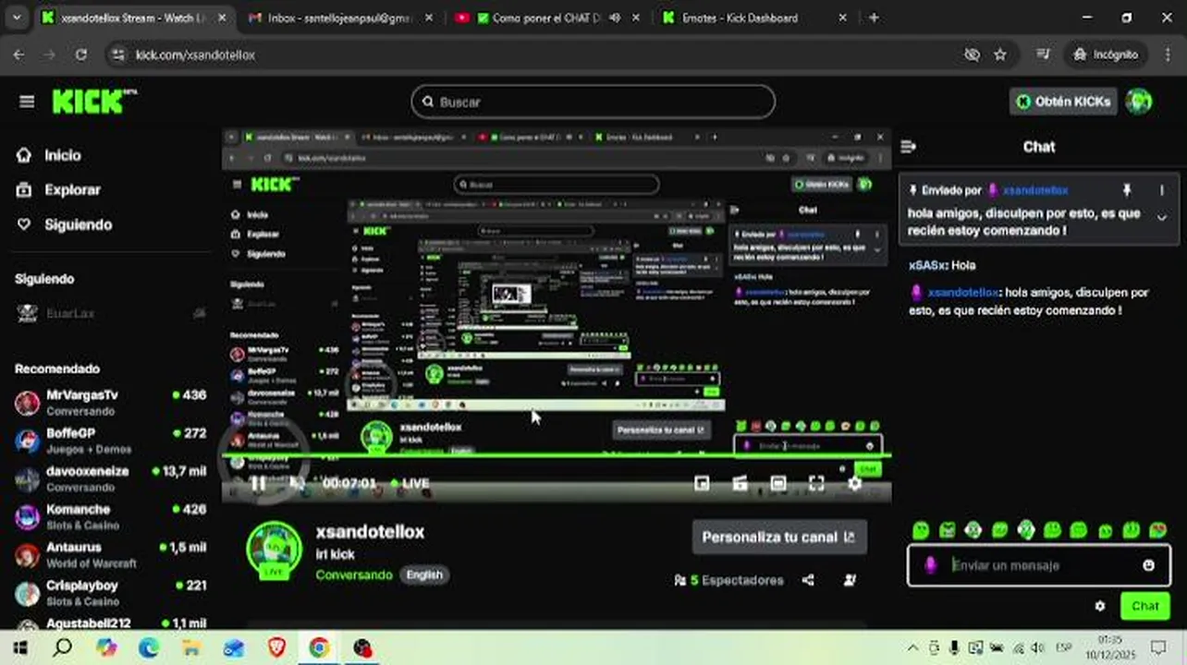Click the address bar URL
The image size is (1187, 665).
[x=195, y=54]
